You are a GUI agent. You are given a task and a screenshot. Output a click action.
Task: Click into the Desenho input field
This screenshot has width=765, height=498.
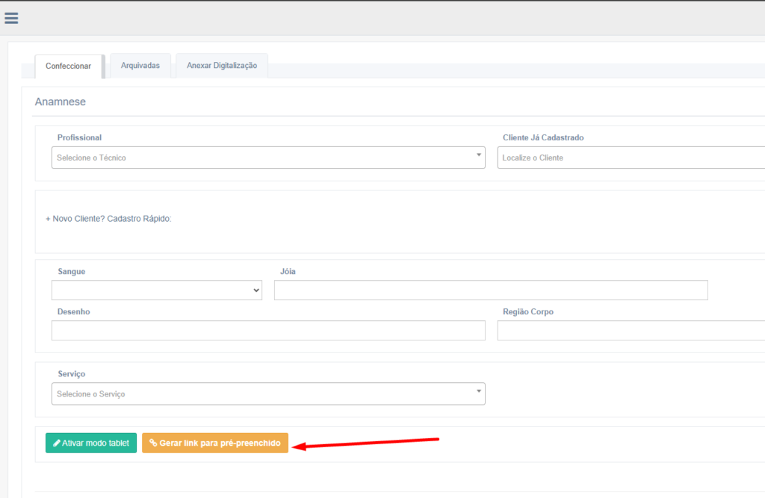point(268,331)
